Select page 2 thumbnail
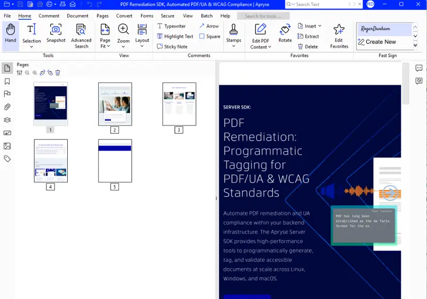 coord(115,104)
